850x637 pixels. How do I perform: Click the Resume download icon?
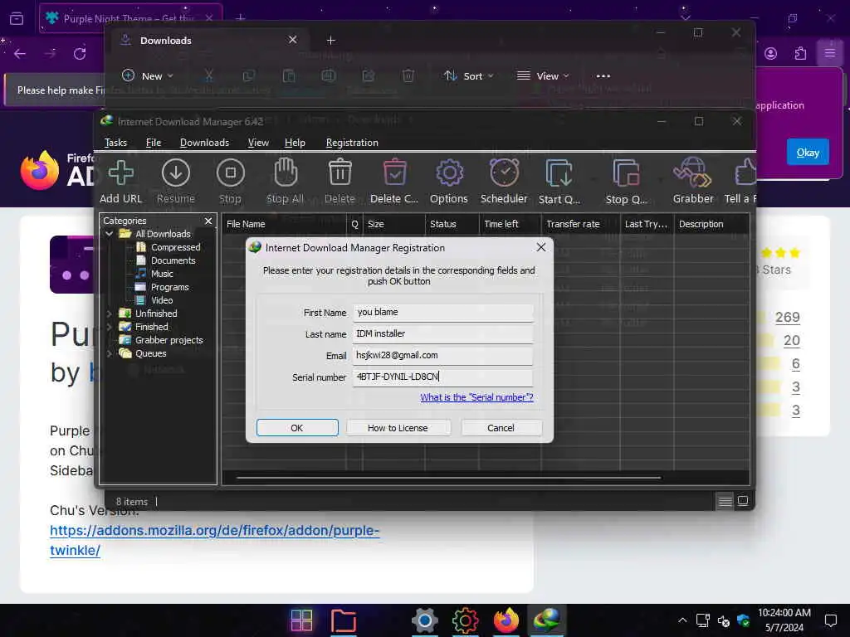point(176,173)
